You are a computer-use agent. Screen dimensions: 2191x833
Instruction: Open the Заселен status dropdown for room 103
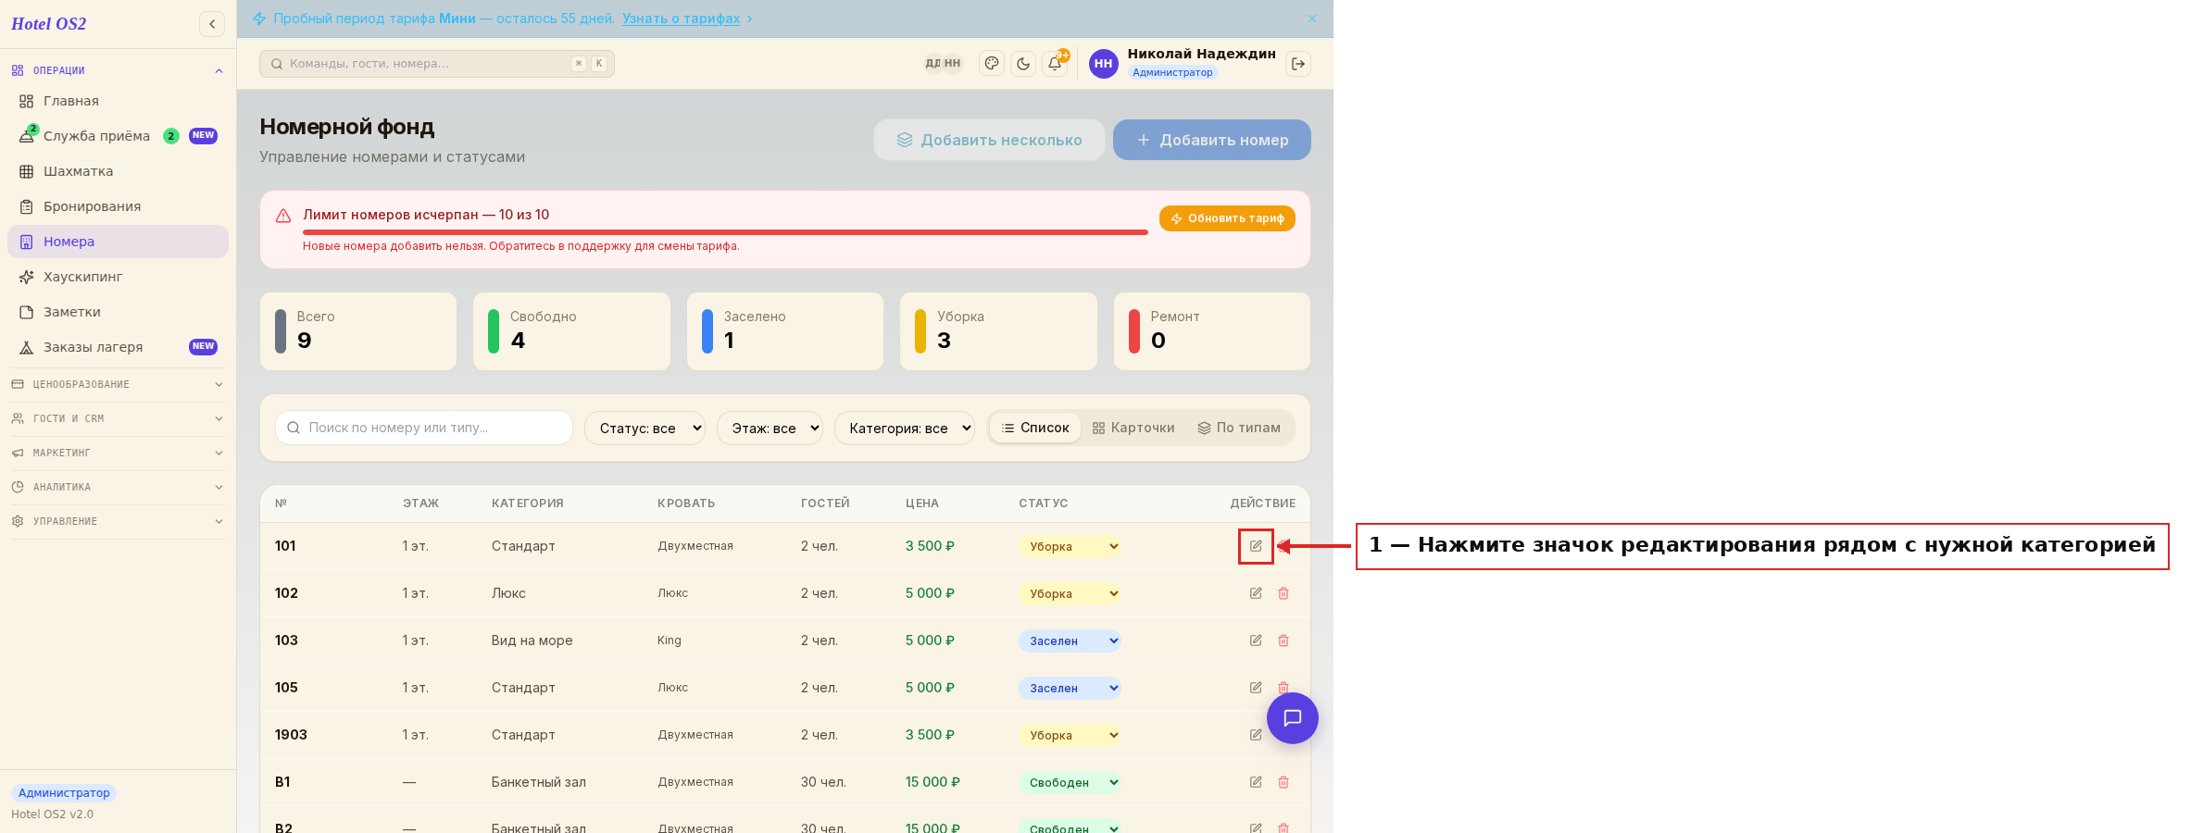(1070, 641)
